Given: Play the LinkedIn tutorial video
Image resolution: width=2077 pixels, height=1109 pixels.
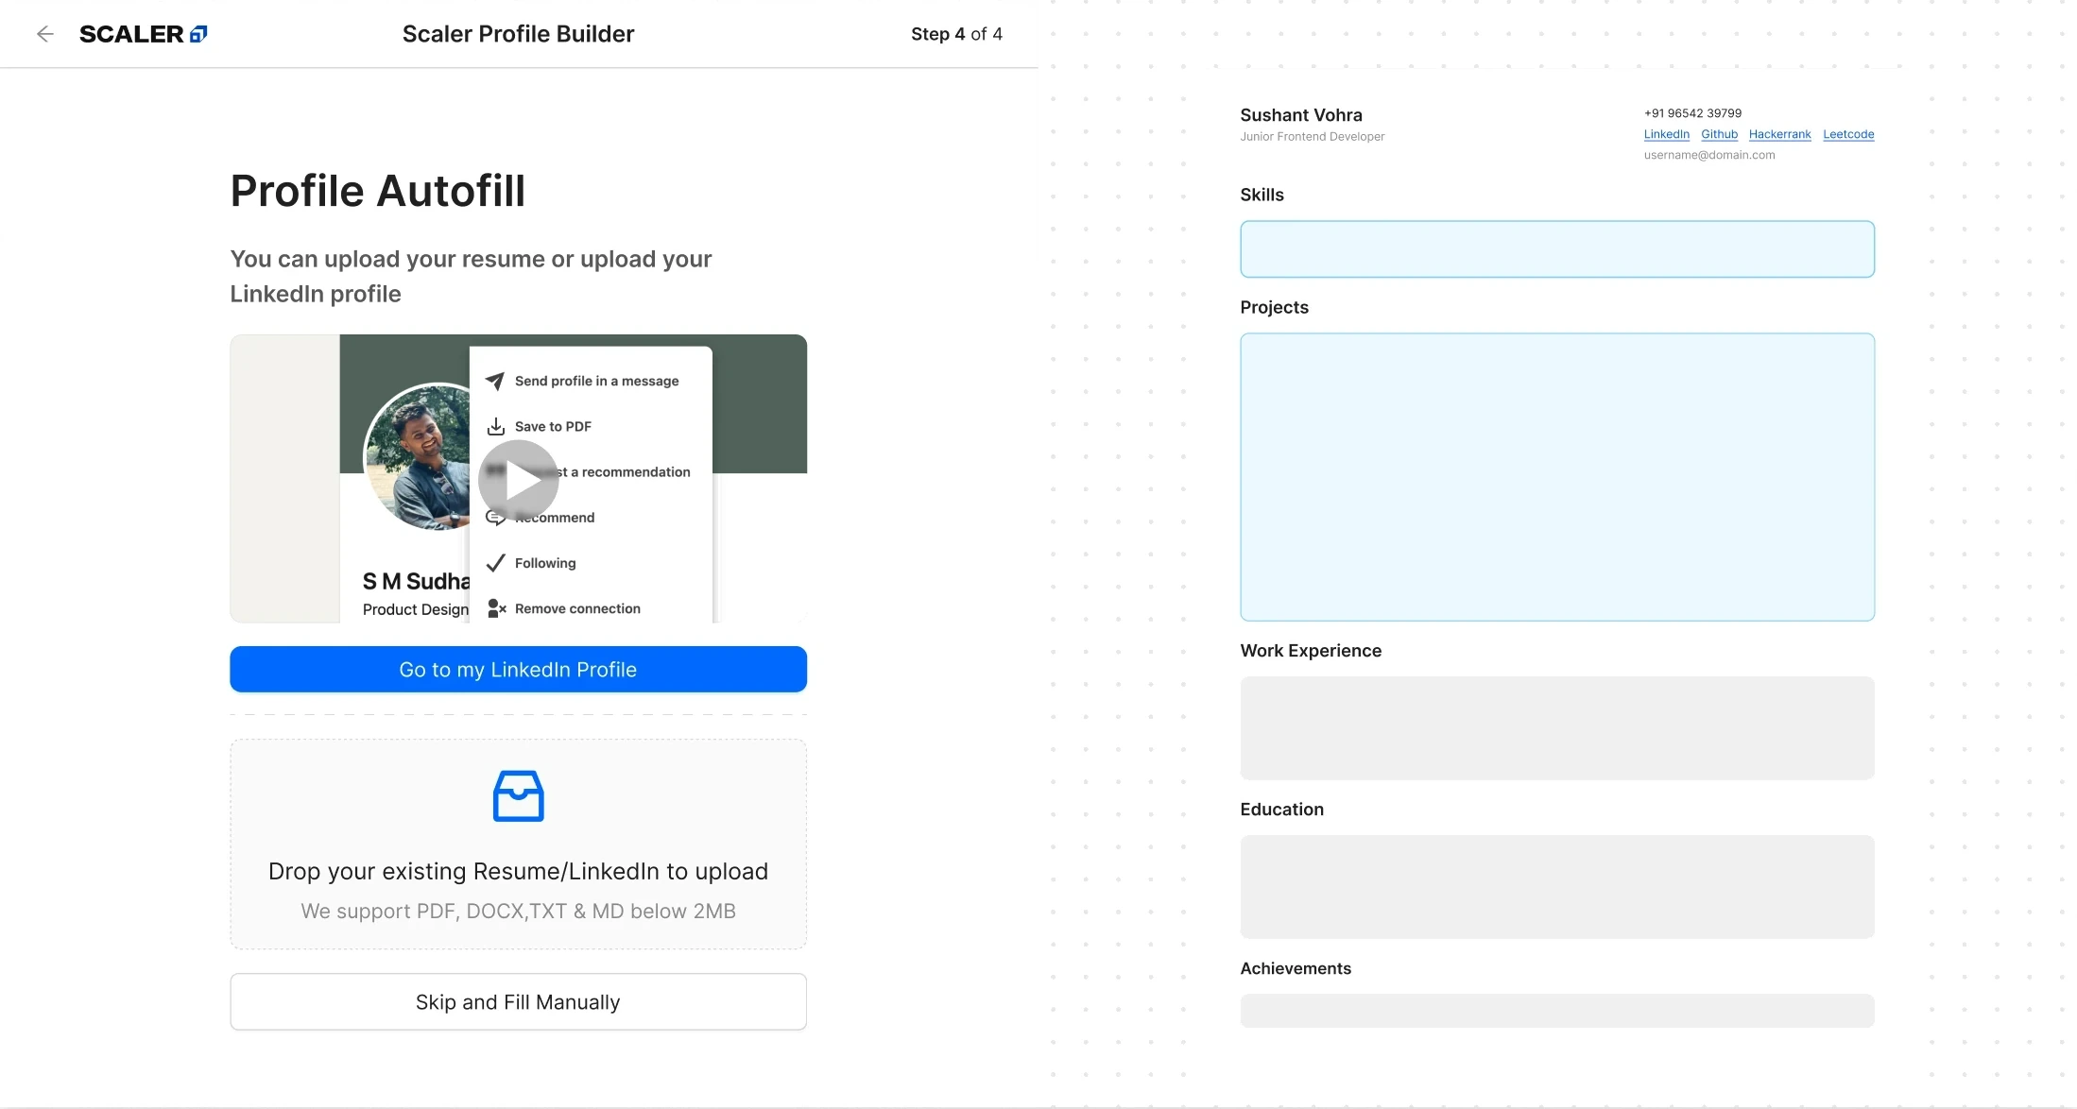Looking at the screenshot, I should (x=518, y=480).
